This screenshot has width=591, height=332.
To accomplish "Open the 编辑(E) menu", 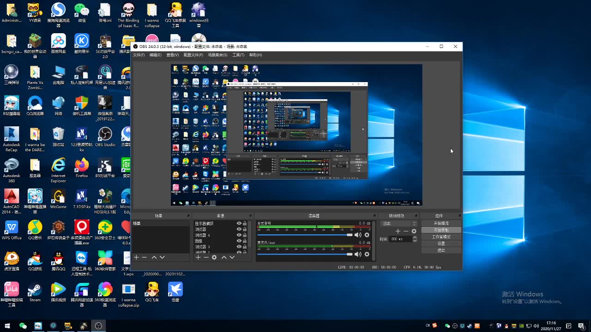I will pyautogui.click(x=155, y=55).
